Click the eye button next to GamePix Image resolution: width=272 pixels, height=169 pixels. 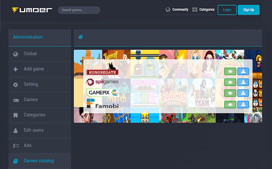230,93
